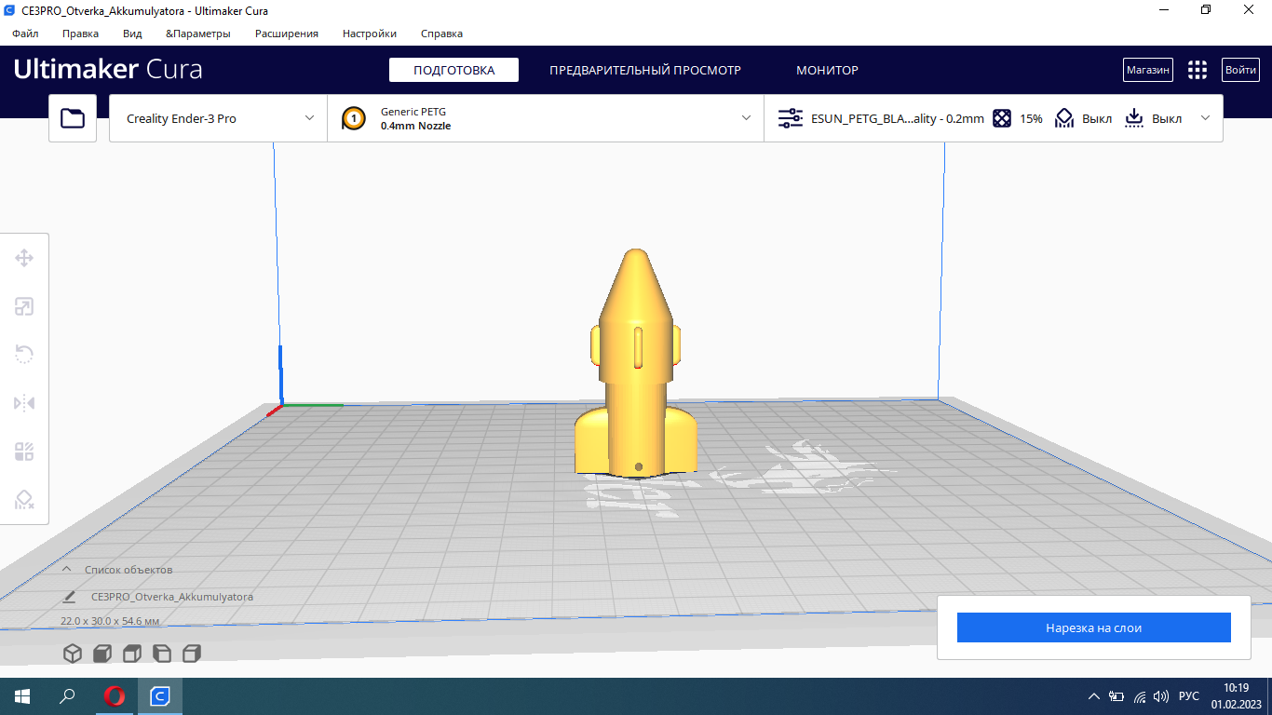Click the Нарезка на слои button
1272x715 pixels.
coord(1093,627)
